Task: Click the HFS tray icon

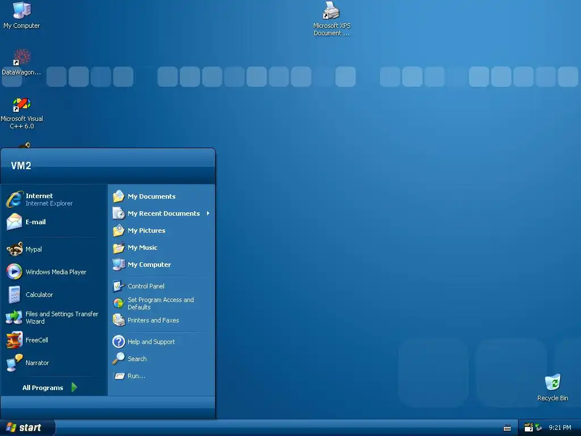Action: pos(528,427)
